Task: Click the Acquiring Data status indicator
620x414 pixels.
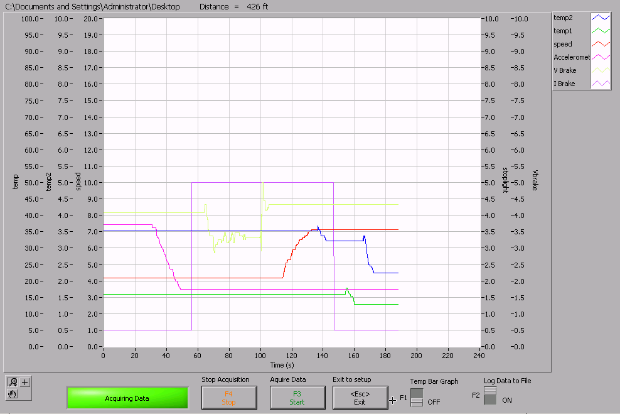Action: pyautogui.click(x=127, y=398)
